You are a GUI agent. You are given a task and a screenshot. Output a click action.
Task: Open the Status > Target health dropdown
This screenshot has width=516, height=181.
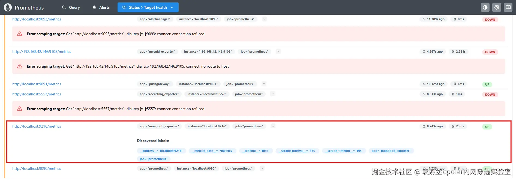[148, 7]
